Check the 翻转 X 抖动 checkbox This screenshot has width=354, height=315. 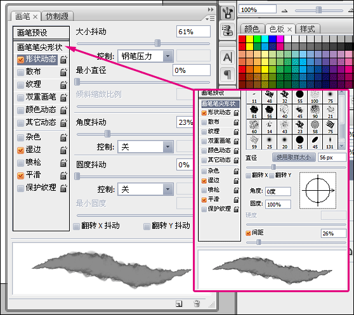[77, 226]
